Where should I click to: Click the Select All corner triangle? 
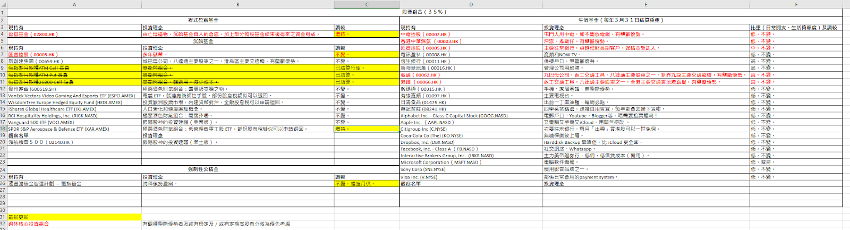[4, 4]
